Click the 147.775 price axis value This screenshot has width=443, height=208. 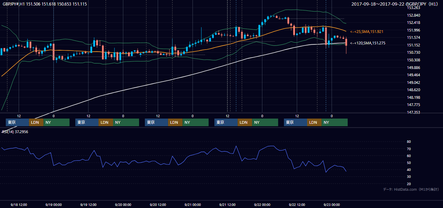coord(414,105)
